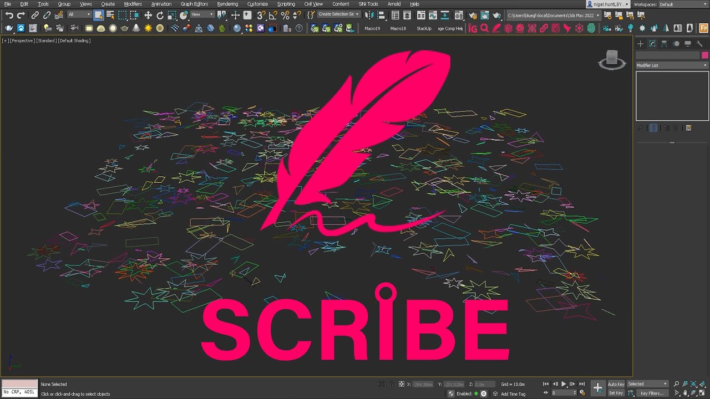Viewport: 710px width, 399px height.
Task: Click the Mirror tool icon
Action: coord(369,16)
